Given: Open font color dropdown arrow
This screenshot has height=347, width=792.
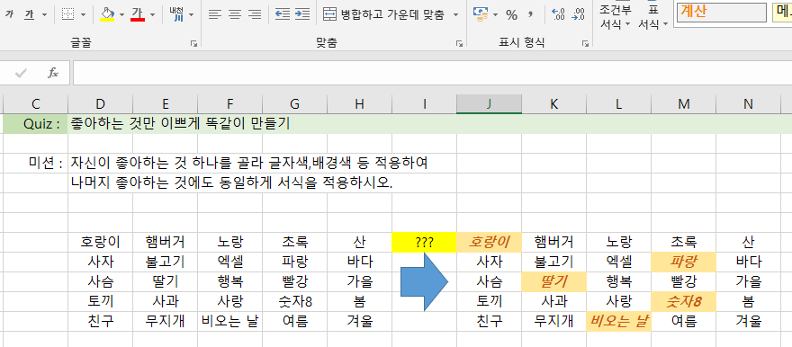Looking at the screenshot, I should (152, 14).
